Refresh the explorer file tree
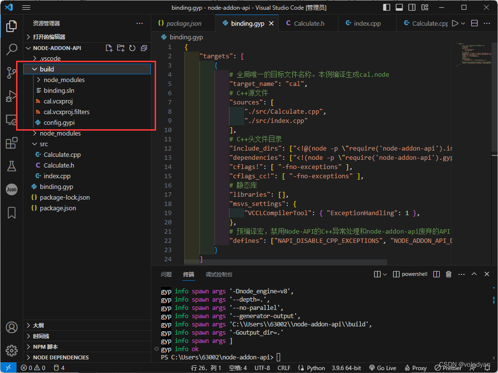 tap(132, 48)
